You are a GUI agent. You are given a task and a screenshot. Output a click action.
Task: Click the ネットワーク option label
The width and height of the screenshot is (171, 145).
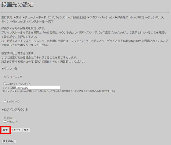(x=13, y=102)
